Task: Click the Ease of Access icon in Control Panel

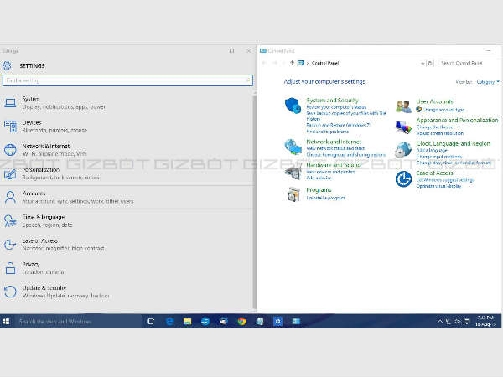Action: [x=403, y=178]
